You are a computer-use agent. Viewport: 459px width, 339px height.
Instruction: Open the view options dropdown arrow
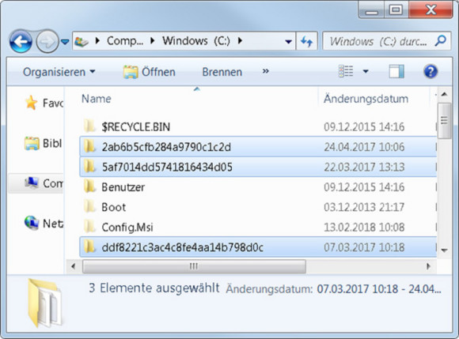(x=366, y=71)
